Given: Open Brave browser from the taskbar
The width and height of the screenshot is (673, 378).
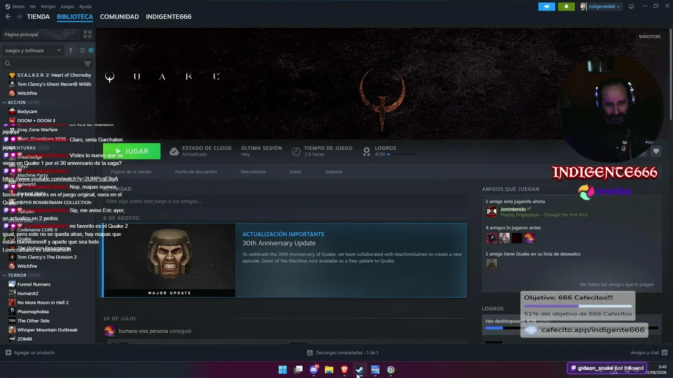Looking at the screenshot, I should tap(344, 370).
